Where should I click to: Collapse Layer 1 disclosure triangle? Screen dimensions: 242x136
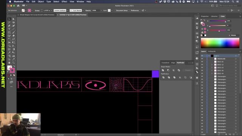tap(209, 56)
